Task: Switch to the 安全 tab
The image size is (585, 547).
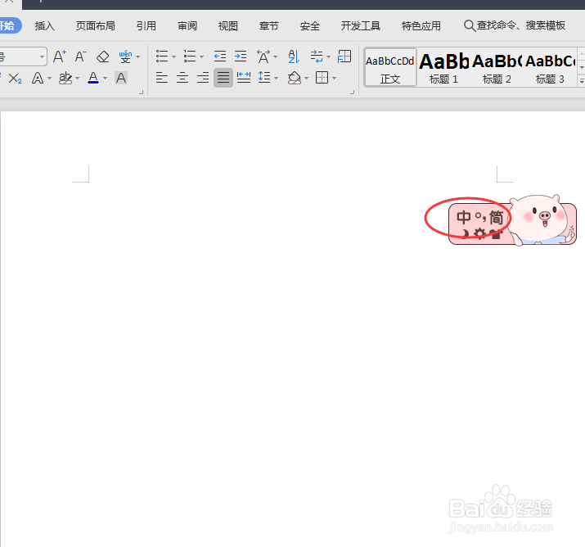Action: click(309, 25)
